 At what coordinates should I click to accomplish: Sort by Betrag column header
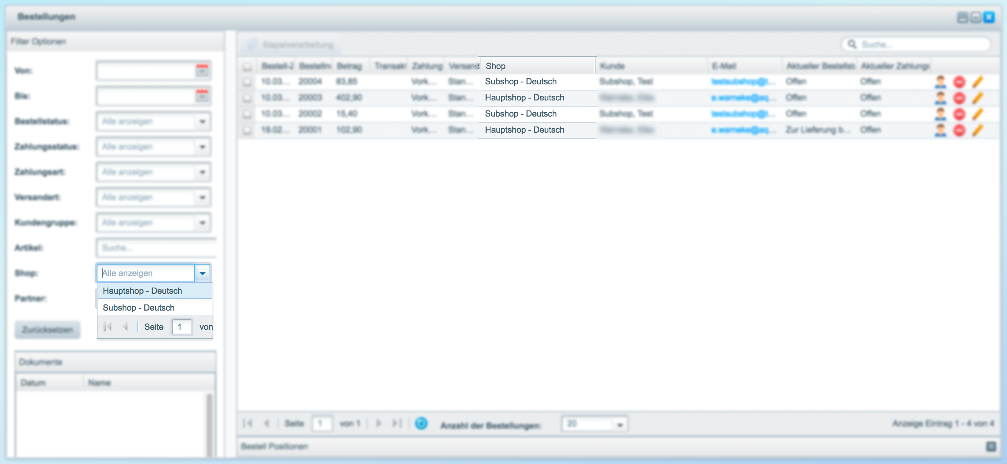(x=352, y=66)
